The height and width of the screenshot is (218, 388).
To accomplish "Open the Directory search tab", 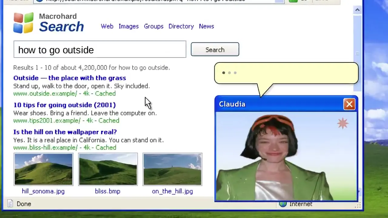I will click(181, 26).
